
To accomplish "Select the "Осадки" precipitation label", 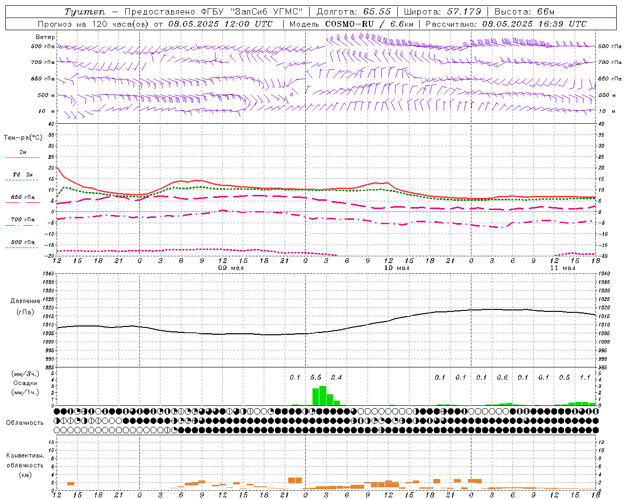I will tap(25, 383).
